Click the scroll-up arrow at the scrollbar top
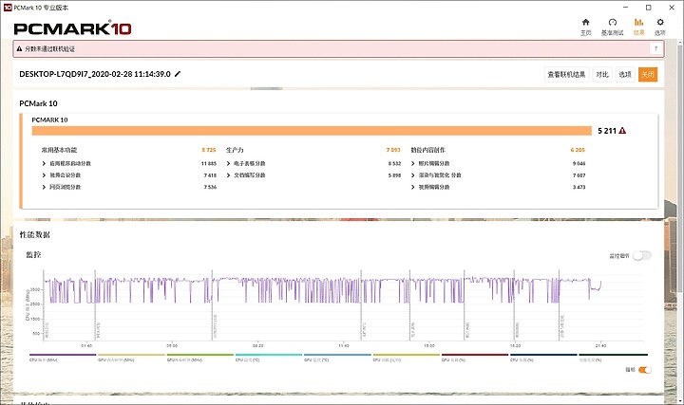The width and height of the screenshot is (684, 405). click(x=680, y=42)
